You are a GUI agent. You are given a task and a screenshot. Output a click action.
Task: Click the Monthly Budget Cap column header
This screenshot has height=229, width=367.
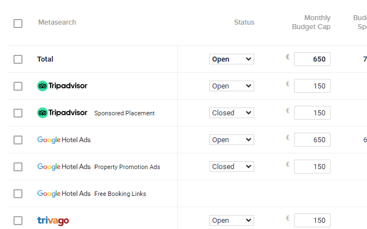click(311, 22)
